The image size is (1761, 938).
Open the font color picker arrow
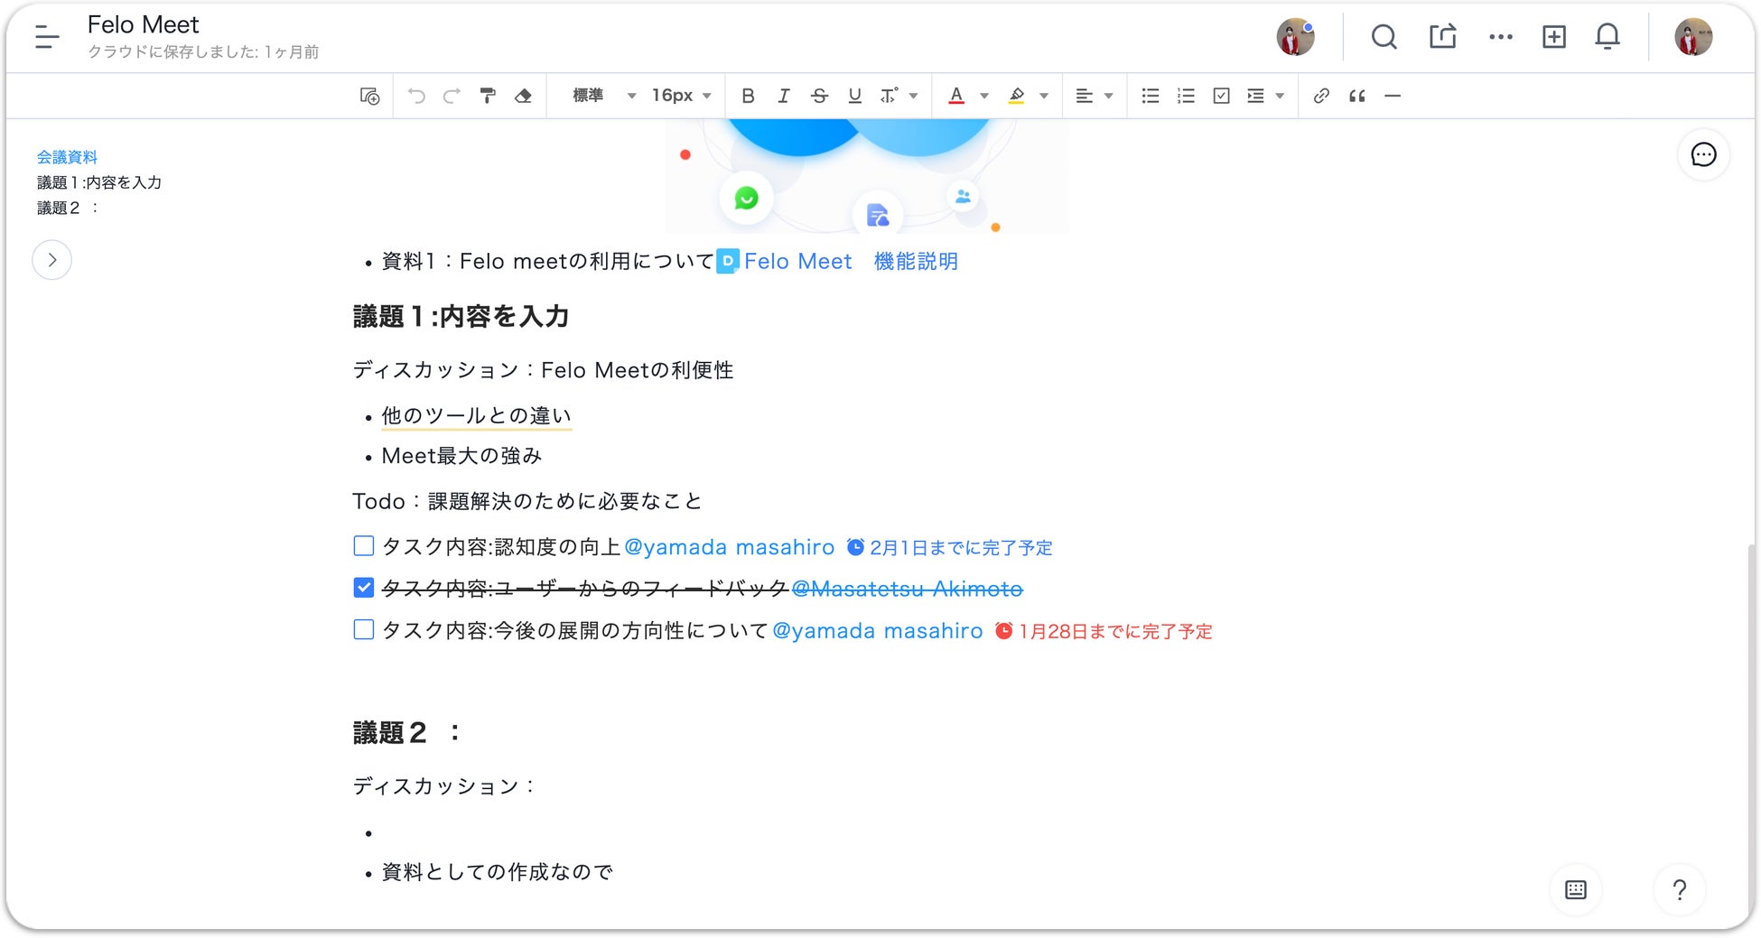click(x=984, y=96)
